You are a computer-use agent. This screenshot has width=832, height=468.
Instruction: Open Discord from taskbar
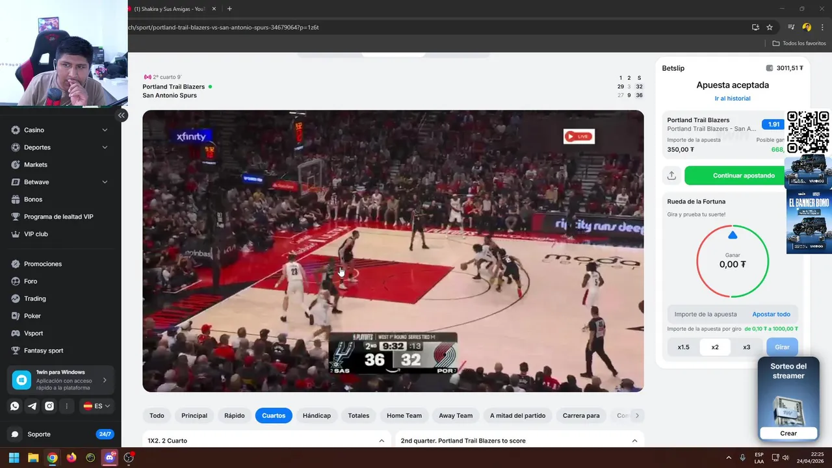coord(110,458)
